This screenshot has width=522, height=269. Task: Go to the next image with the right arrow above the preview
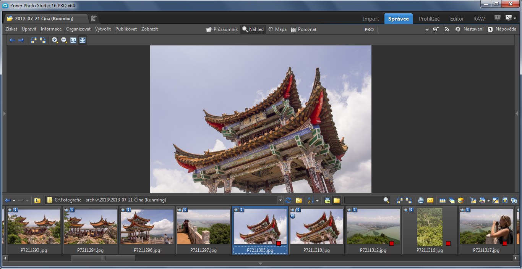click(x=21, y=40)
